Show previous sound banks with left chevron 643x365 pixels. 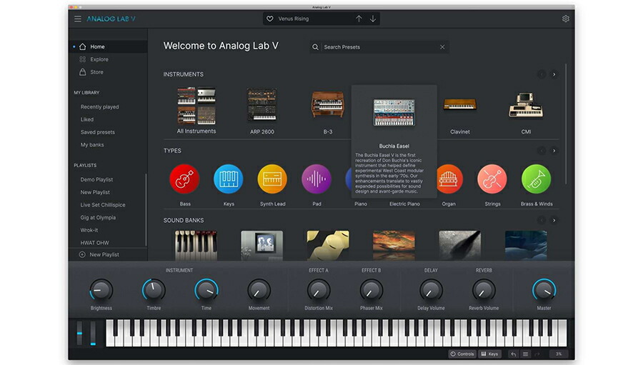coord(542,221)
